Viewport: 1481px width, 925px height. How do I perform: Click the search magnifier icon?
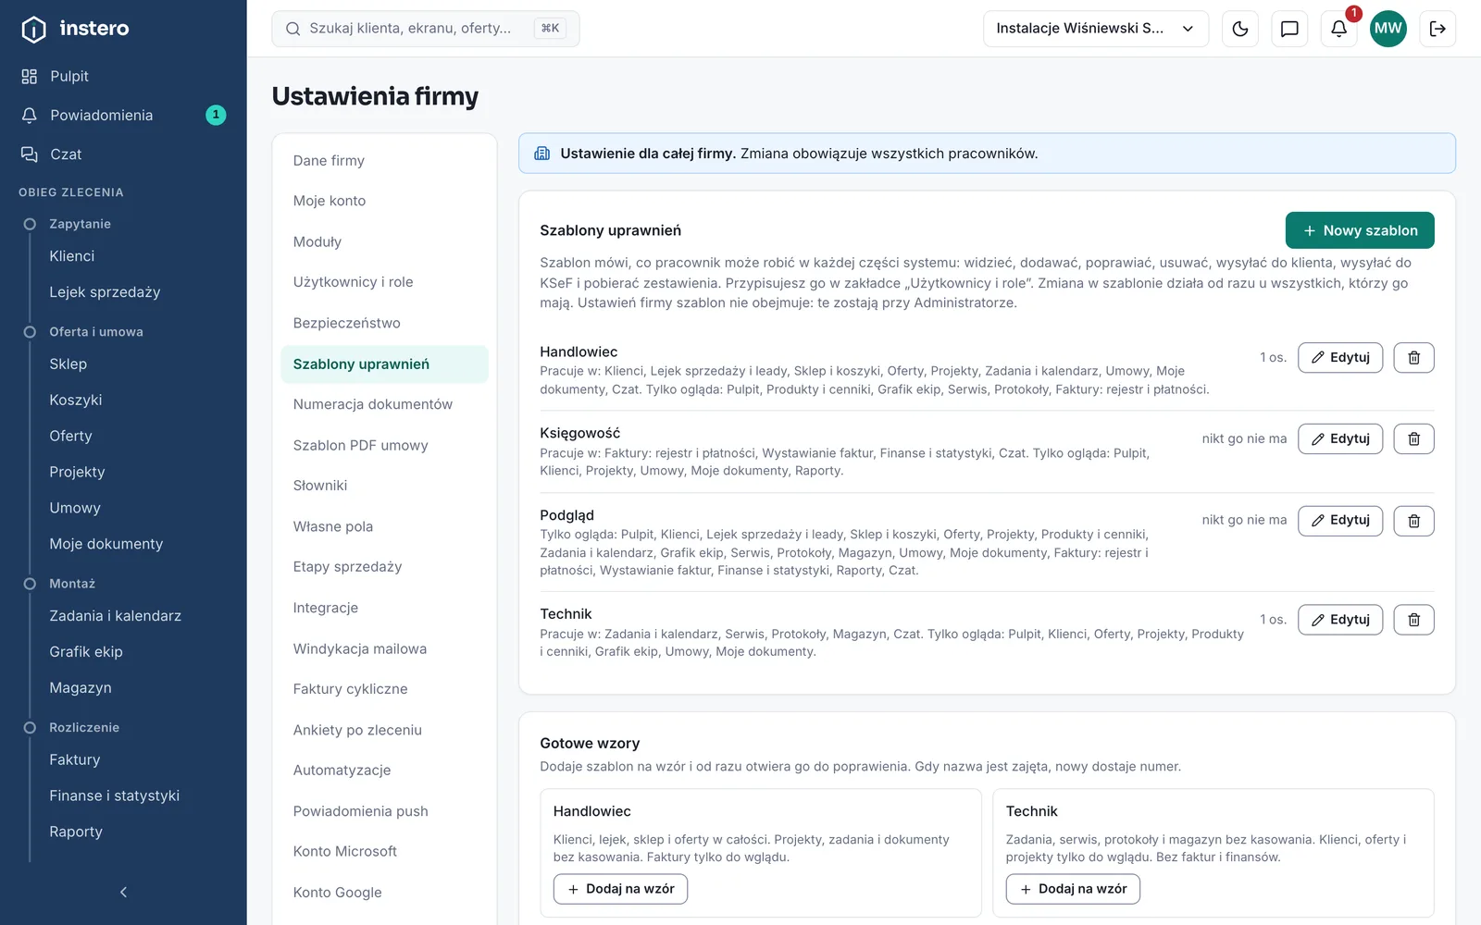[292, 29]
